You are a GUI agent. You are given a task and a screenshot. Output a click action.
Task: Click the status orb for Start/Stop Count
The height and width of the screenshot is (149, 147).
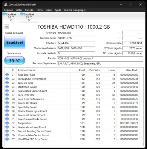pyautogui.click(x=7, y=87)
